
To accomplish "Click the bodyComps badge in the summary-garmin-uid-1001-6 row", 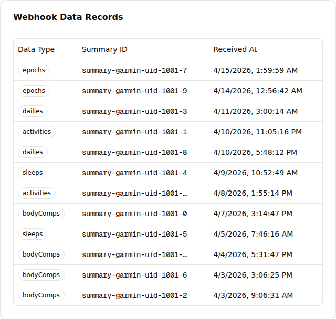I will click(41, 275).
